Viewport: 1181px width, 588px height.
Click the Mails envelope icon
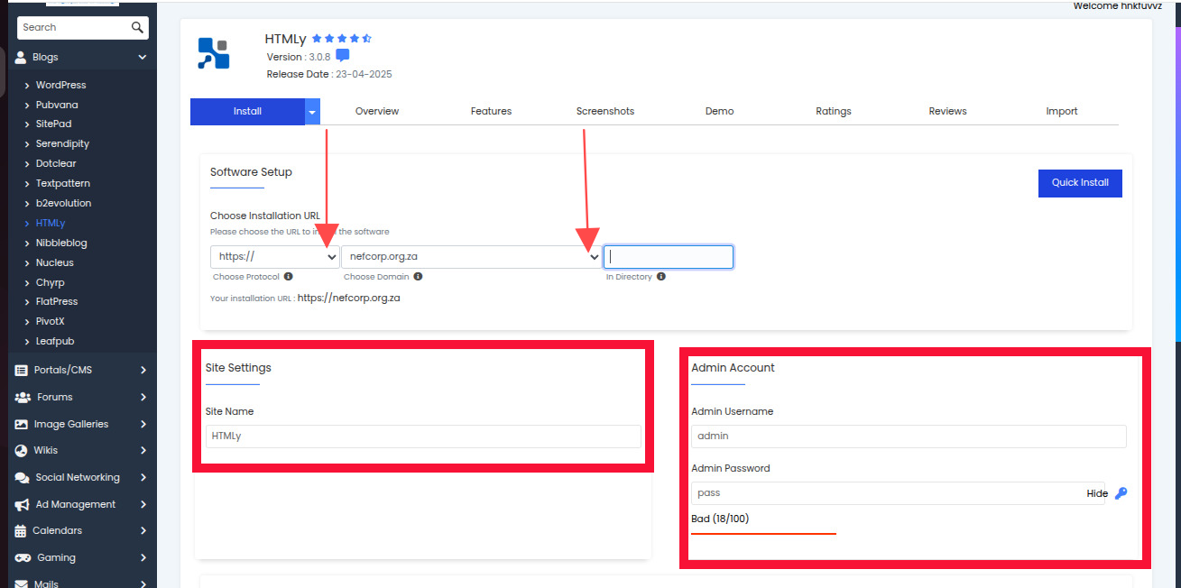pyautogui.click(x=21, y=583)
